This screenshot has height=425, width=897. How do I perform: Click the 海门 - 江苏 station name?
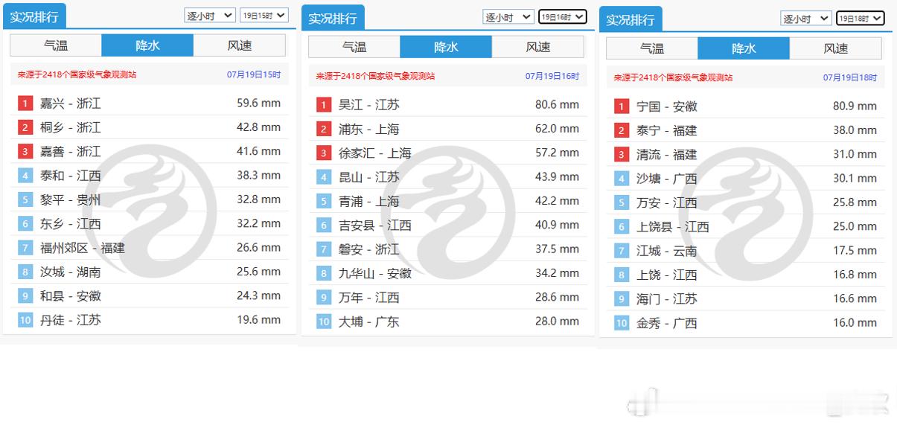pyautogui.click(x=666, y=298)
